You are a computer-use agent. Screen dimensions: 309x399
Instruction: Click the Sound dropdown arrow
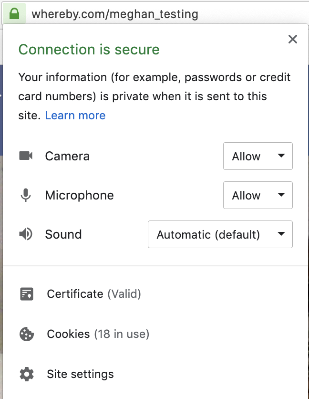point(281,234)
